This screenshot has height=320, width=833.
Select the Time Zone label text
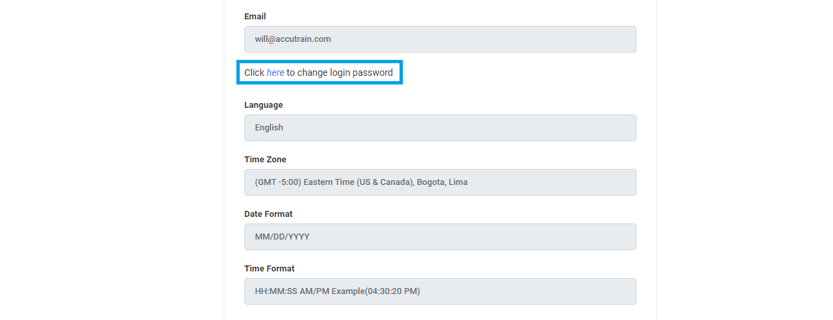(x=265, y=160)
